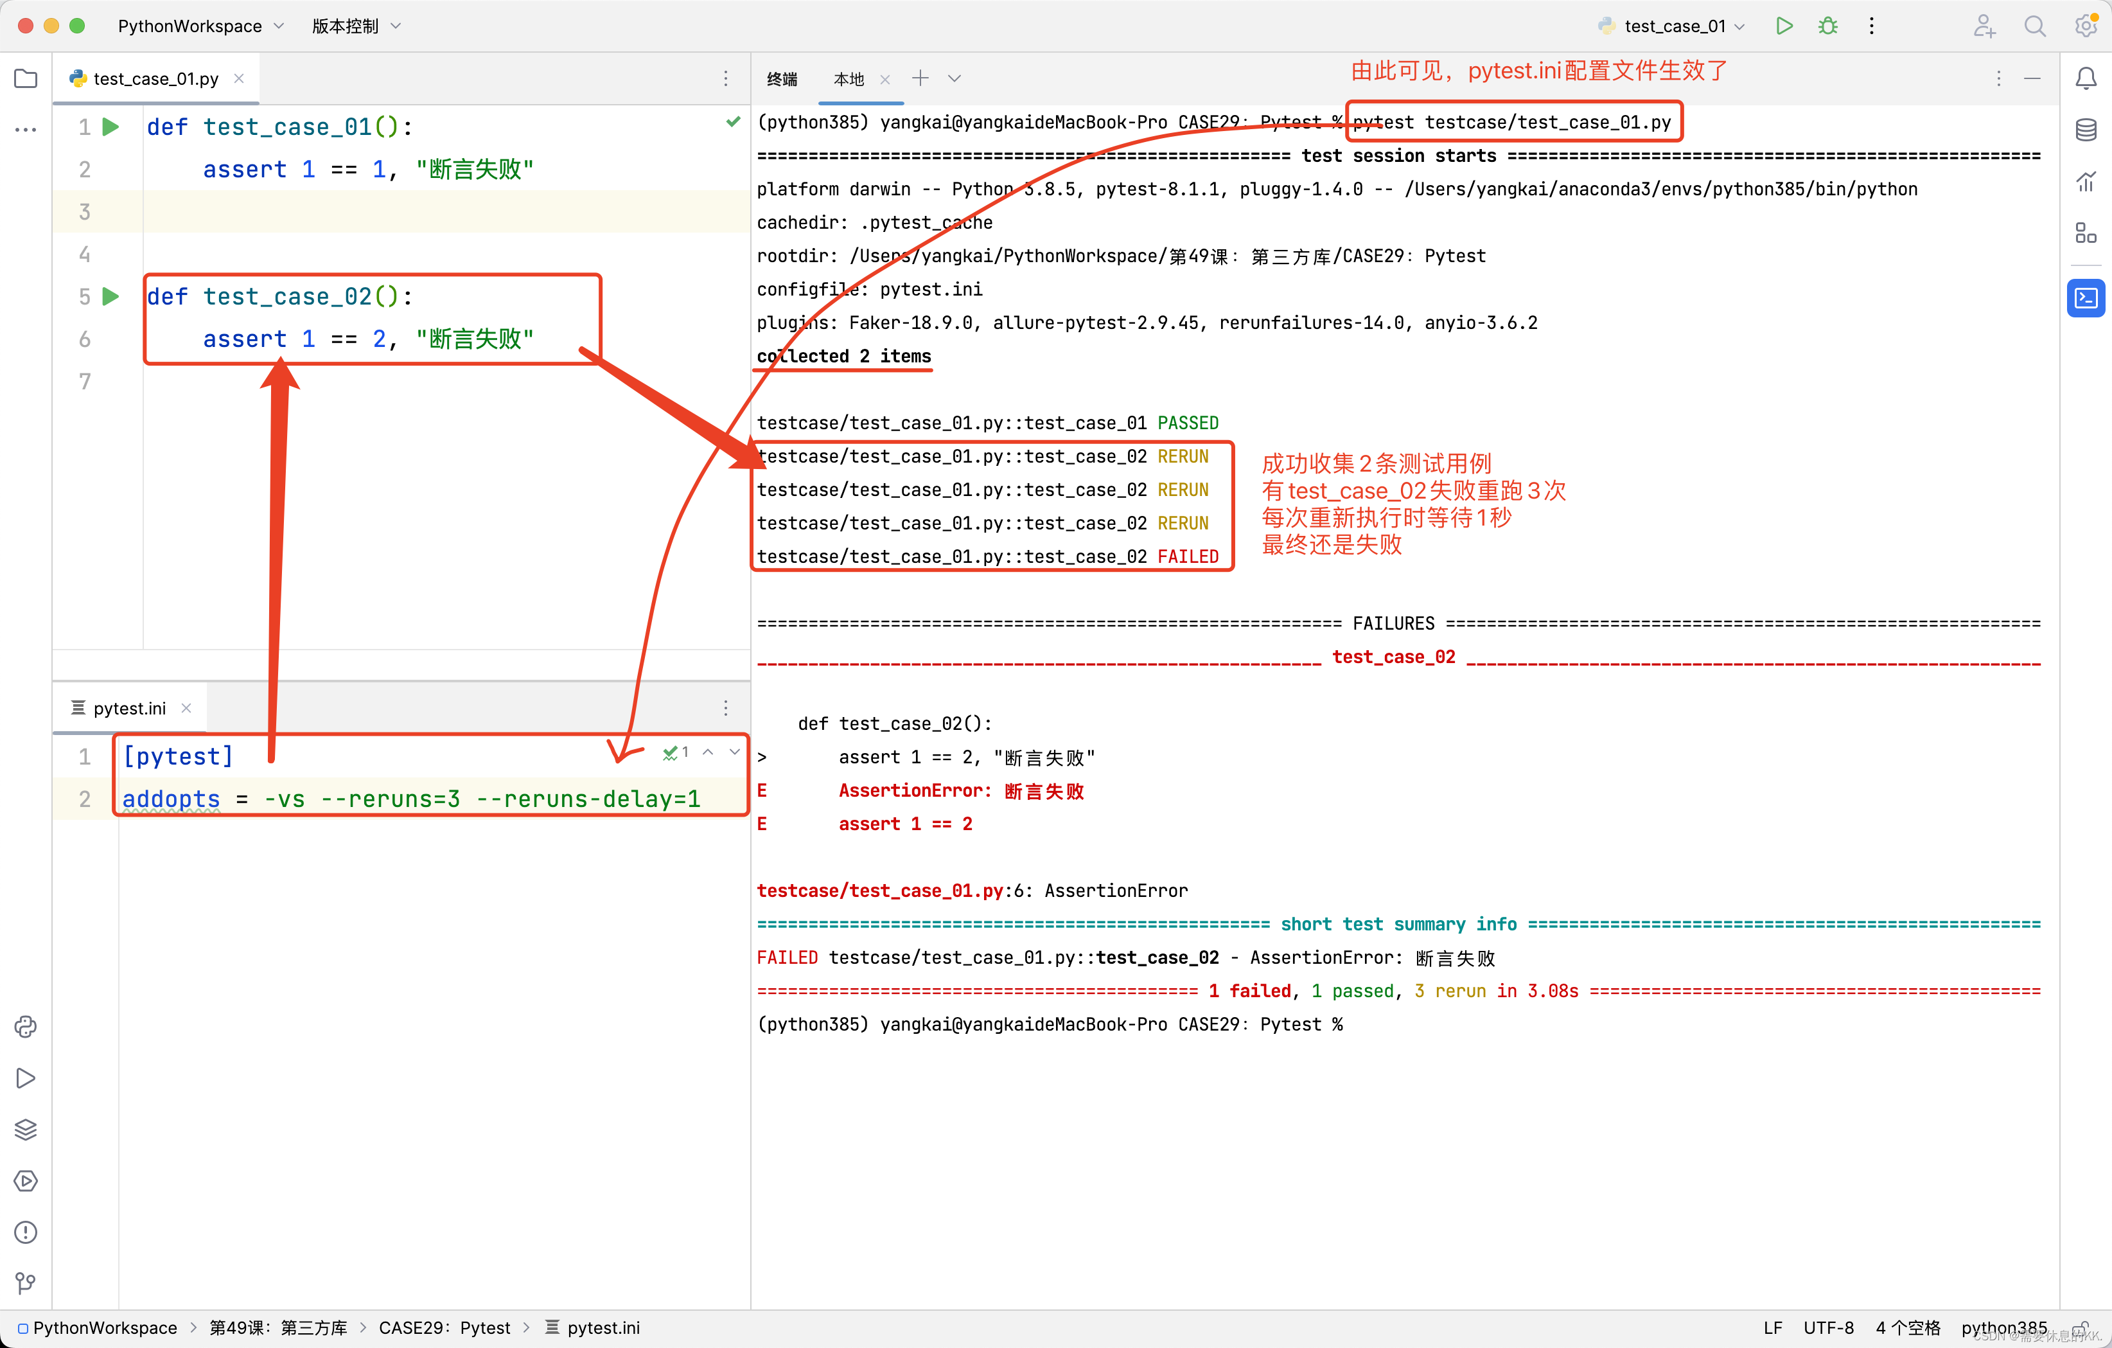Open the more tool windows ellipsis

coord(26,129)
